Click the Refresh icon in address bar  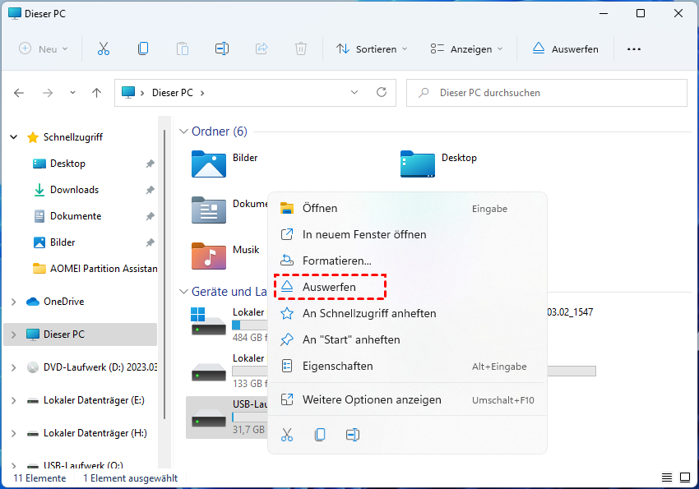[382, 92]
